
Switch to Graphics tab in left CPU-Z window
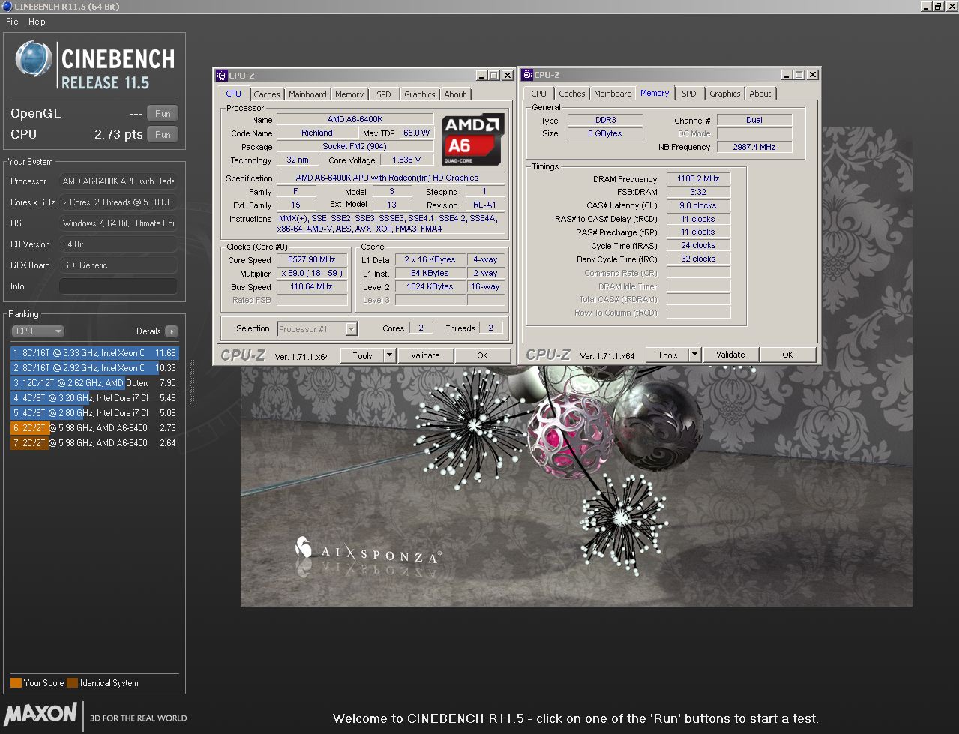(x=419, y=94)
